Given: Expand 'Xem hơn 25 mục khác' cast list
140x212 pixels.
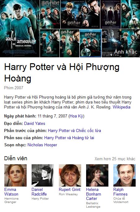Looking at the screenshot, I should coord(115,159).
